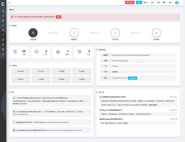Screen dimensions: 185x142
Task: Open the gear settings icon in sidebar
Action: [x=3, y=49]
